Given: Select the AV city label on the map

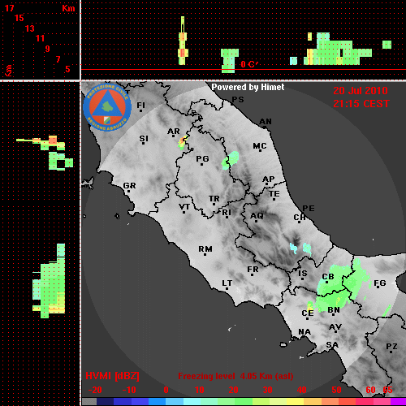Looking at the screenshot, I should [x=335, y=327].
